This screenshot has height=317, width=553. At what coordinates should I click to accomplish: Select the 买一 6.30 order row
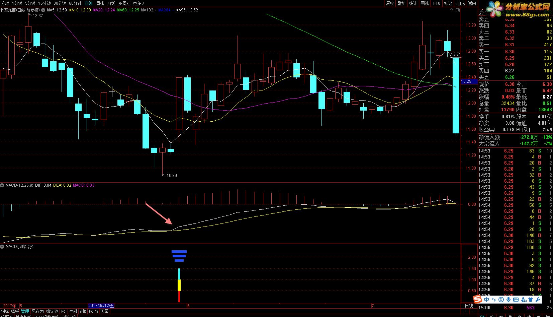515,52
